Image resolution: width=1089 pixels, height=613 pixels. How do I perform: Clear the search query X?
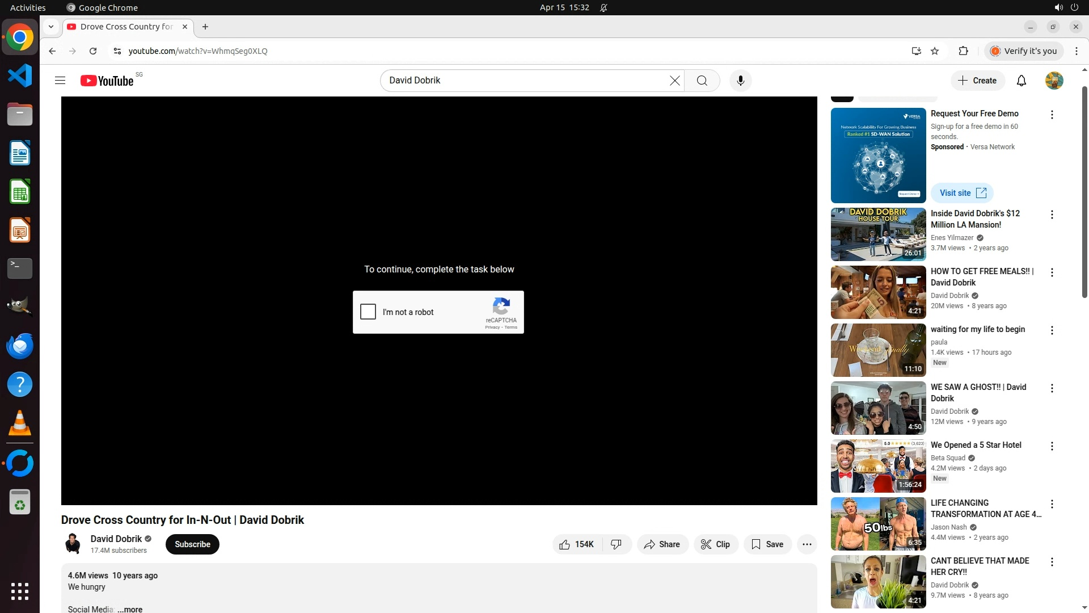pos(674,81)
